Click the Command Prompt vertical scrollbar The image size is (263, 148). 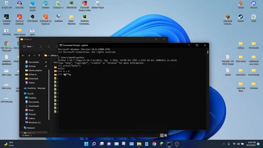[208, 52]
